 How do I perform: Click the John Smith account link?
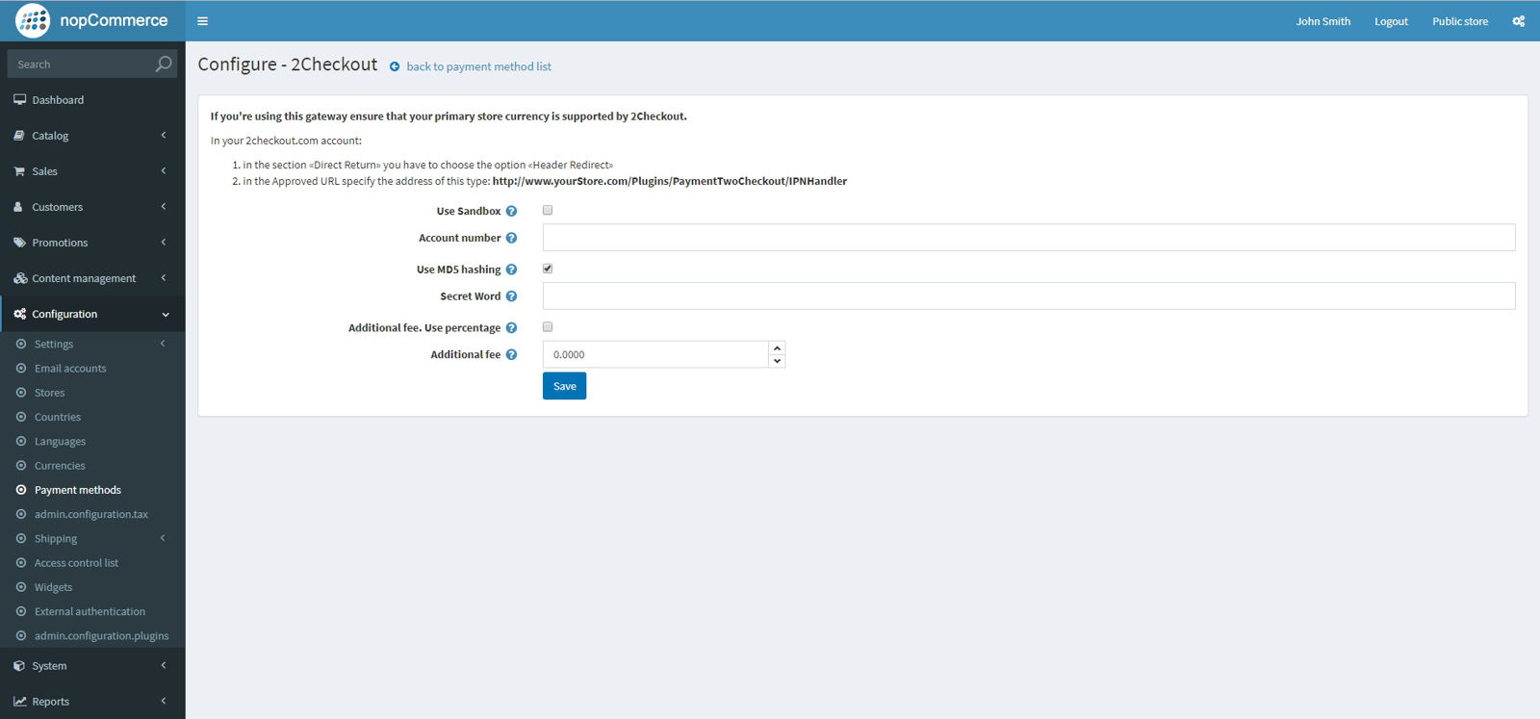tap(1322, 21)
